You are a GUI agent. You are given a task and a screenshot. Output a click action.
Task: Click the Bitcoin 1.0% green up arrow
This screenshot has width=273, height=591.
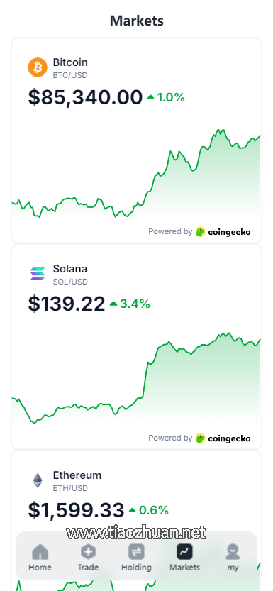coord(151,98)
